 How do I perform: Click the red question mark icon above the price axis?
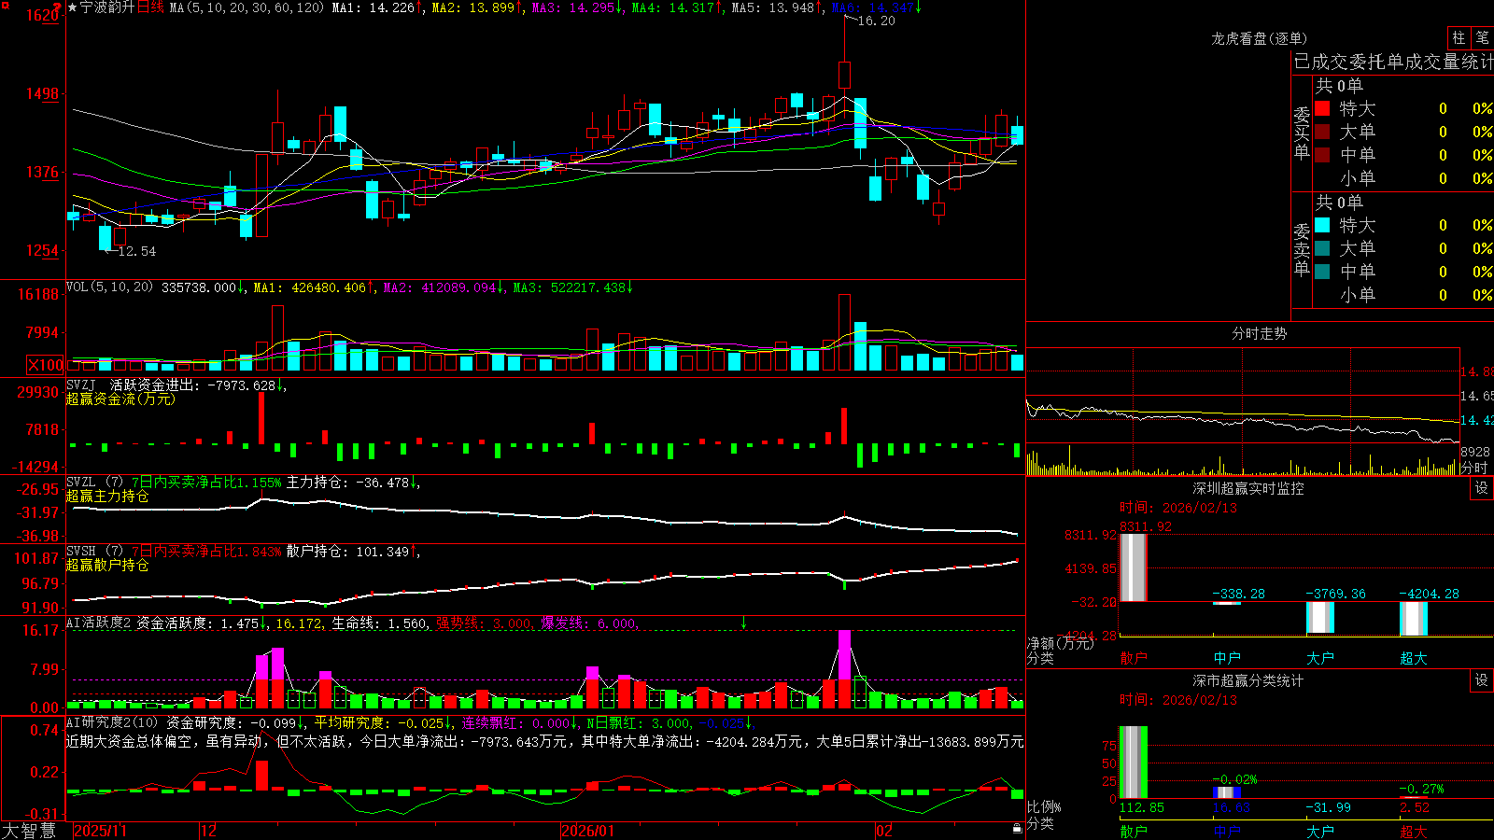coord(59,6)
